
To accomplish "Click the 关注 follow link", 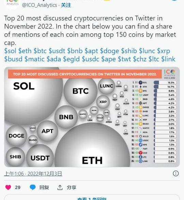I will [66, 5].
